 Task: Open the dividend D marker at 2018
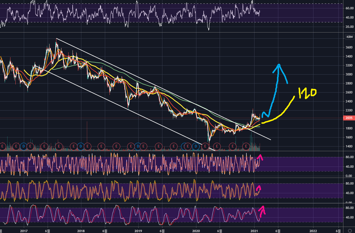[x=80, y=146]
